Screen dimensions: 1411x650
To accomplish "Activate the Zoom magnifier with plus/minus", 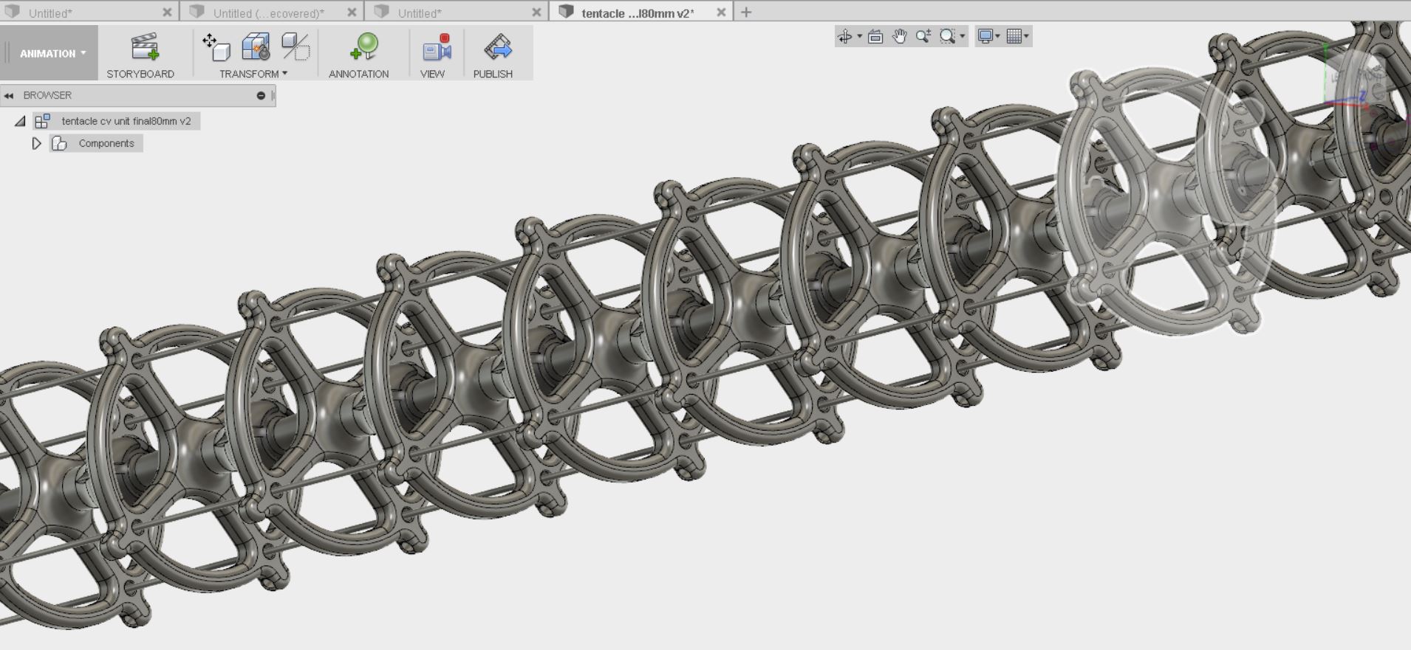I will pyautogui.click(x=923, y=36).
